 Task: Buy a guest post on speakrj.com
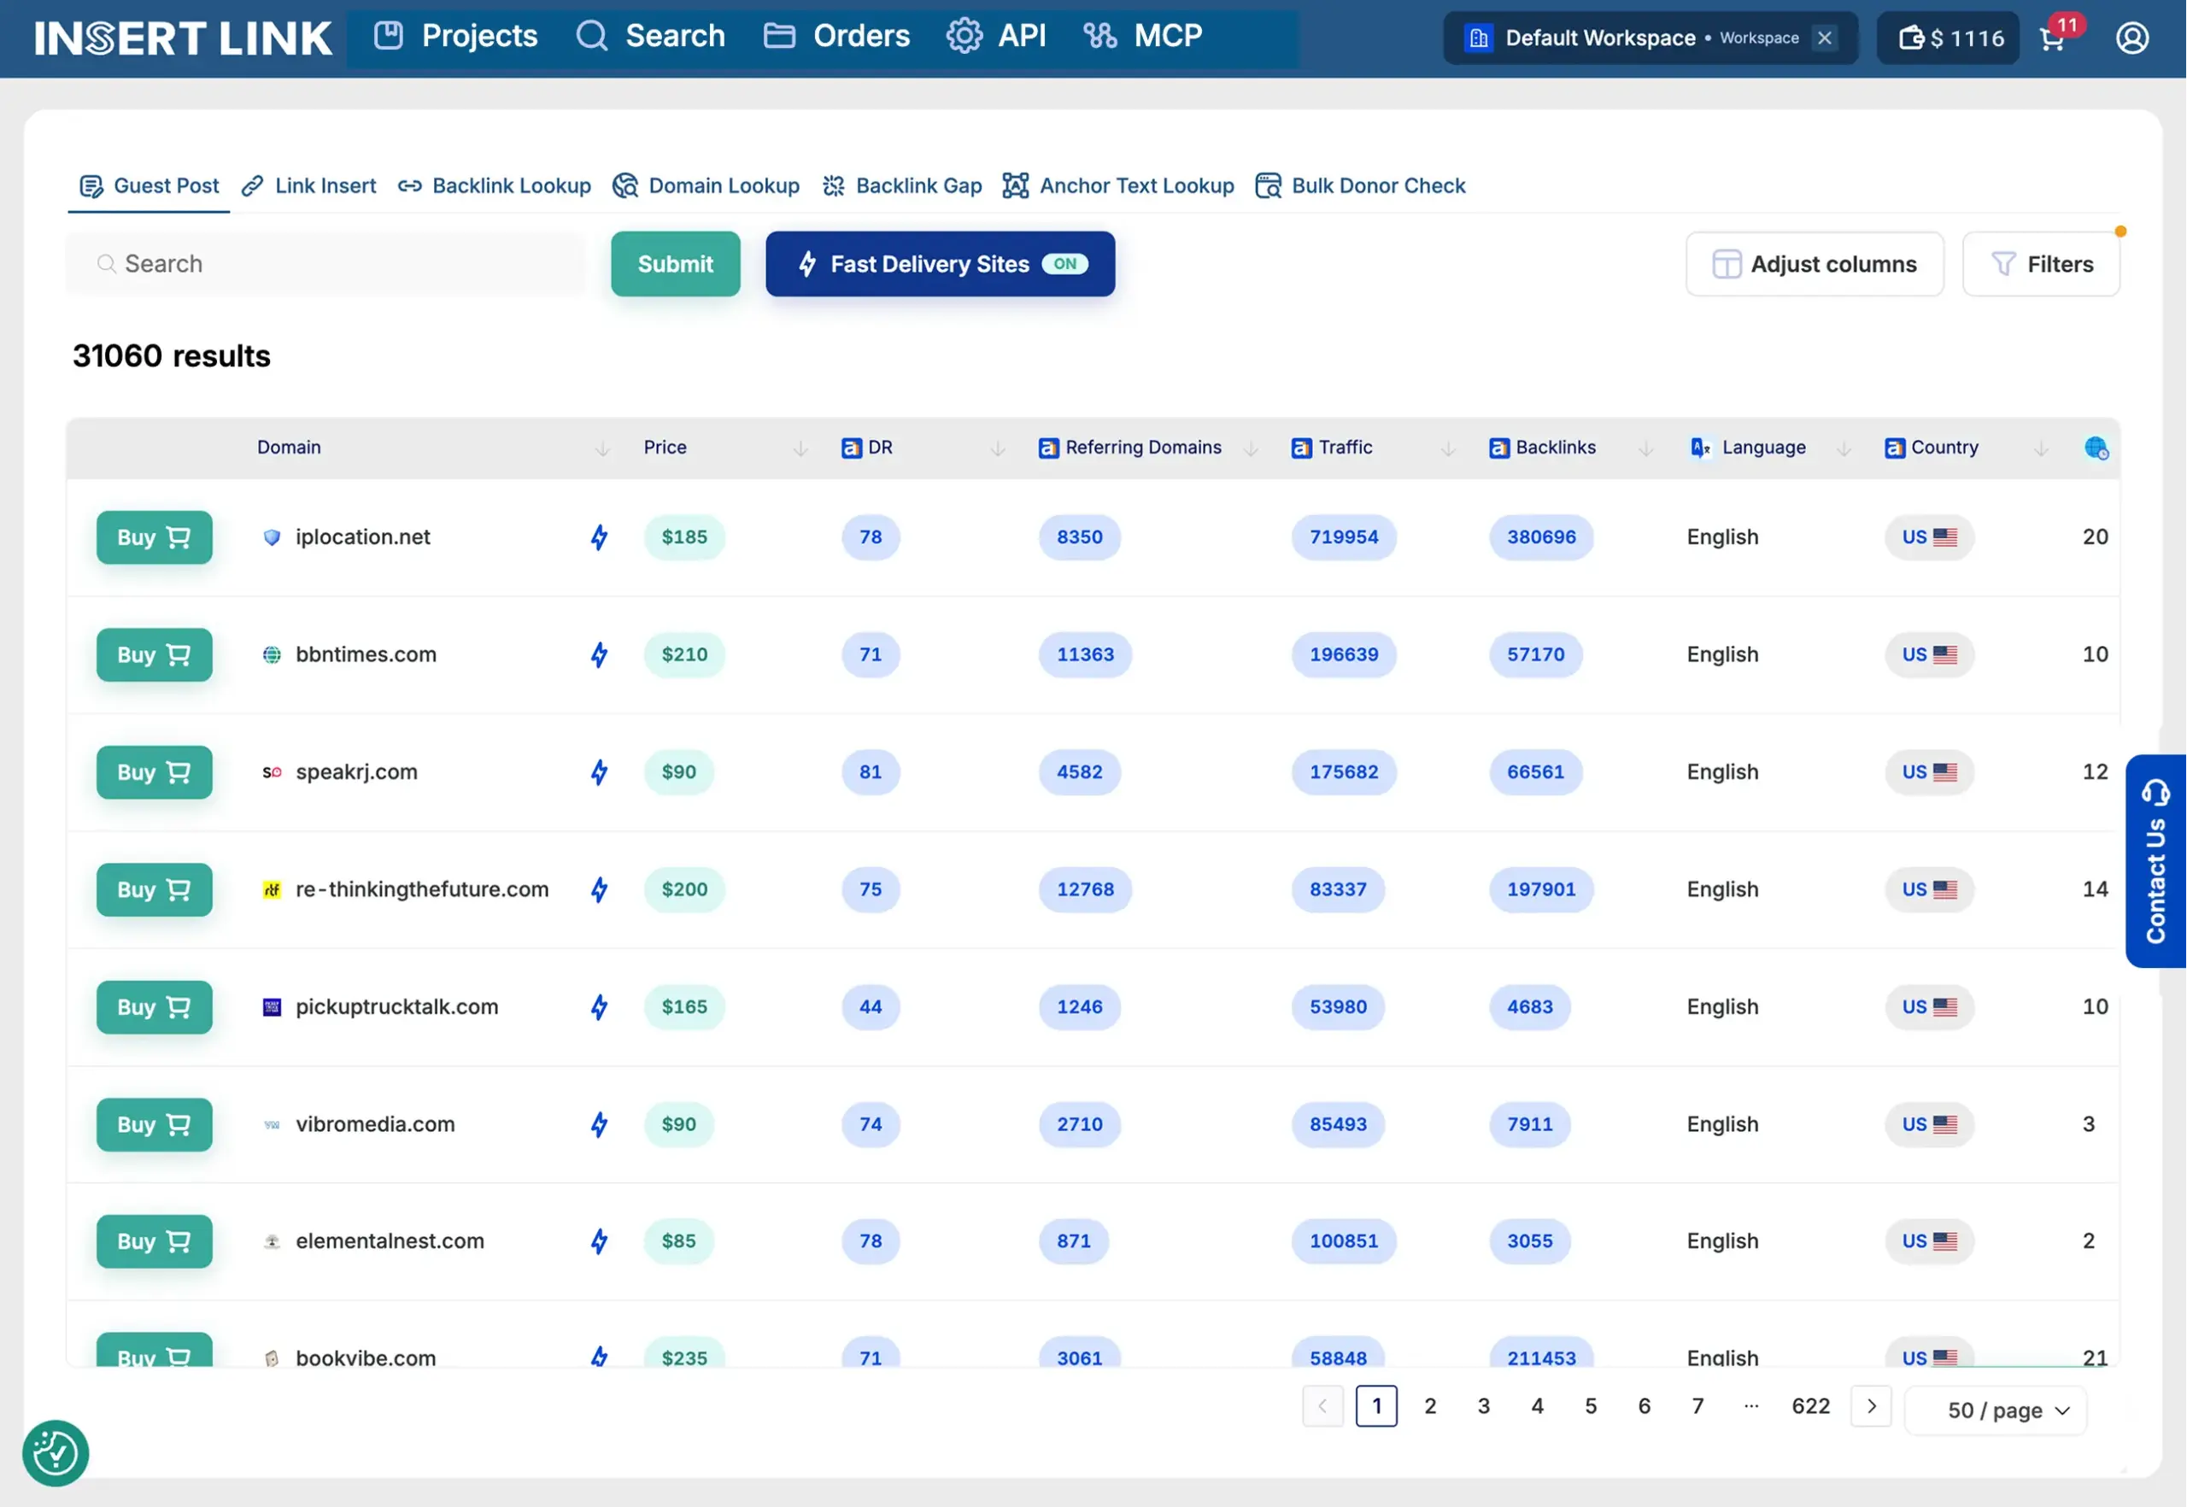154,772
